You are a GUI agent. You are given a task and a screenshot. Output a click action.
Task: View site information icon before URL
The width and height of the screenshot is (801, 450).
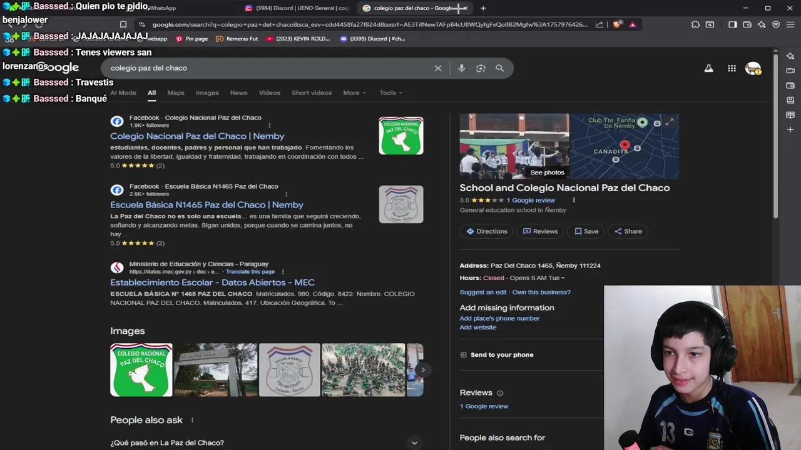[x=143, y=24]
